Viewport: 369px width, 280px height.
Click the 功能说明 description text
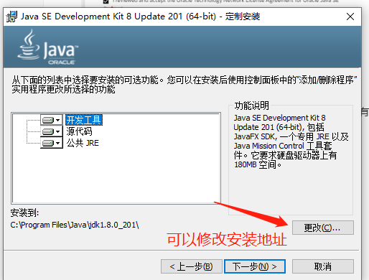tap(291, 141)
